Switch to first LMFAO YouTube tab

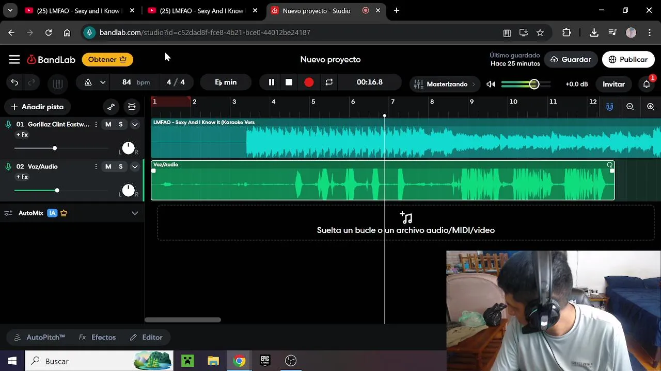coord(80,11)
